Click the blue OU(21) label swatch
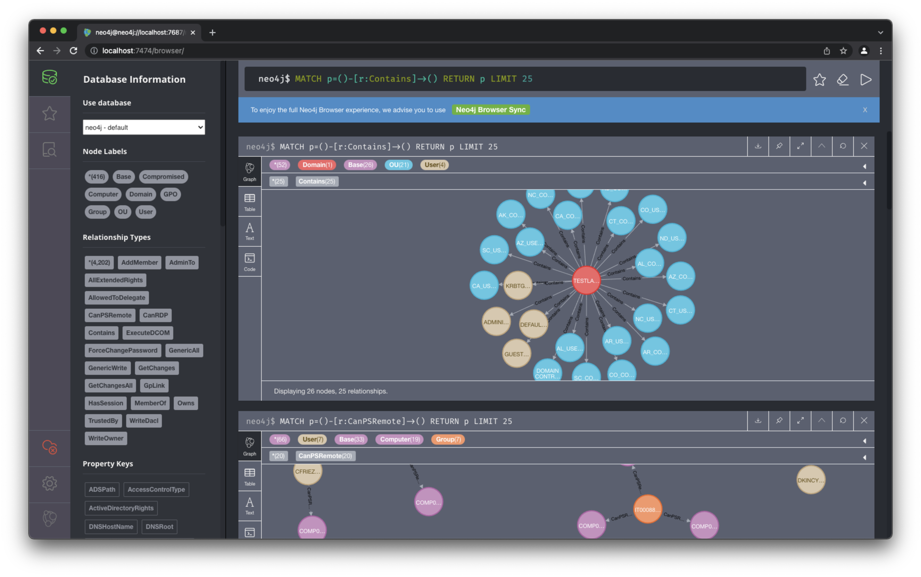 pos(398,165)
